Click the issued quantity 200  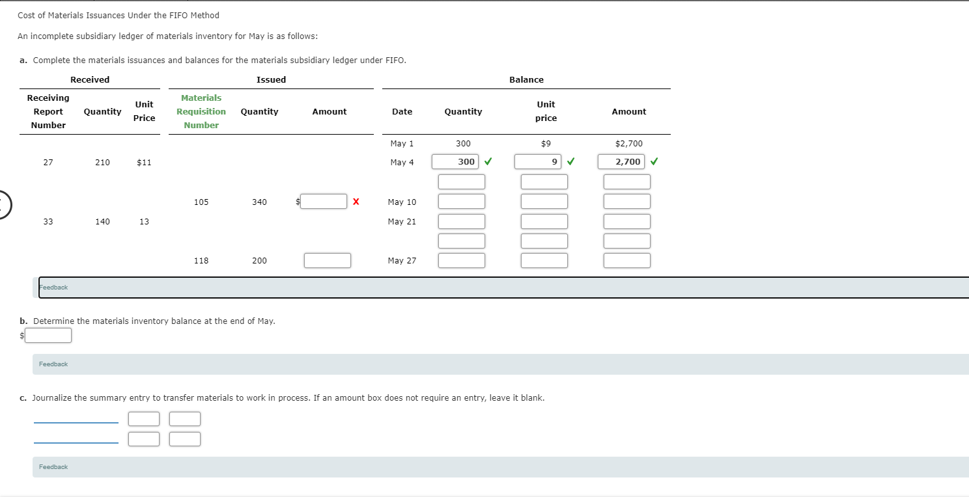pyautogui.click(x=259, y=260)
